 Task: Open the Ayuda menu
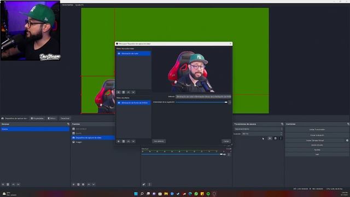[79, 5]
